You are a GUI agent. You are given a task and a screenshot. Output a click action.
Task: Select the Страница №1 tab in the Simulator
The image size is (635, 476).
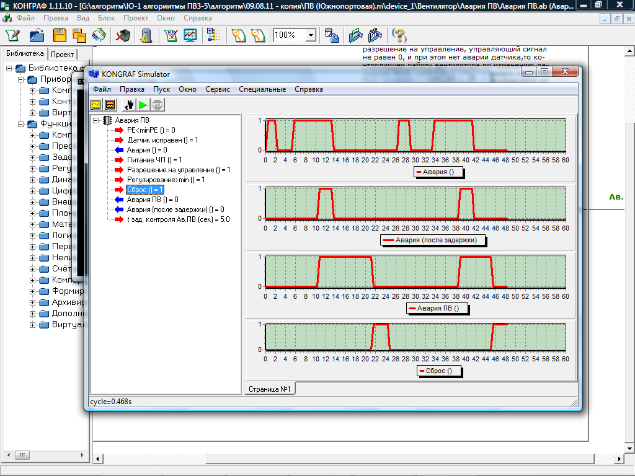click(270, 389)
